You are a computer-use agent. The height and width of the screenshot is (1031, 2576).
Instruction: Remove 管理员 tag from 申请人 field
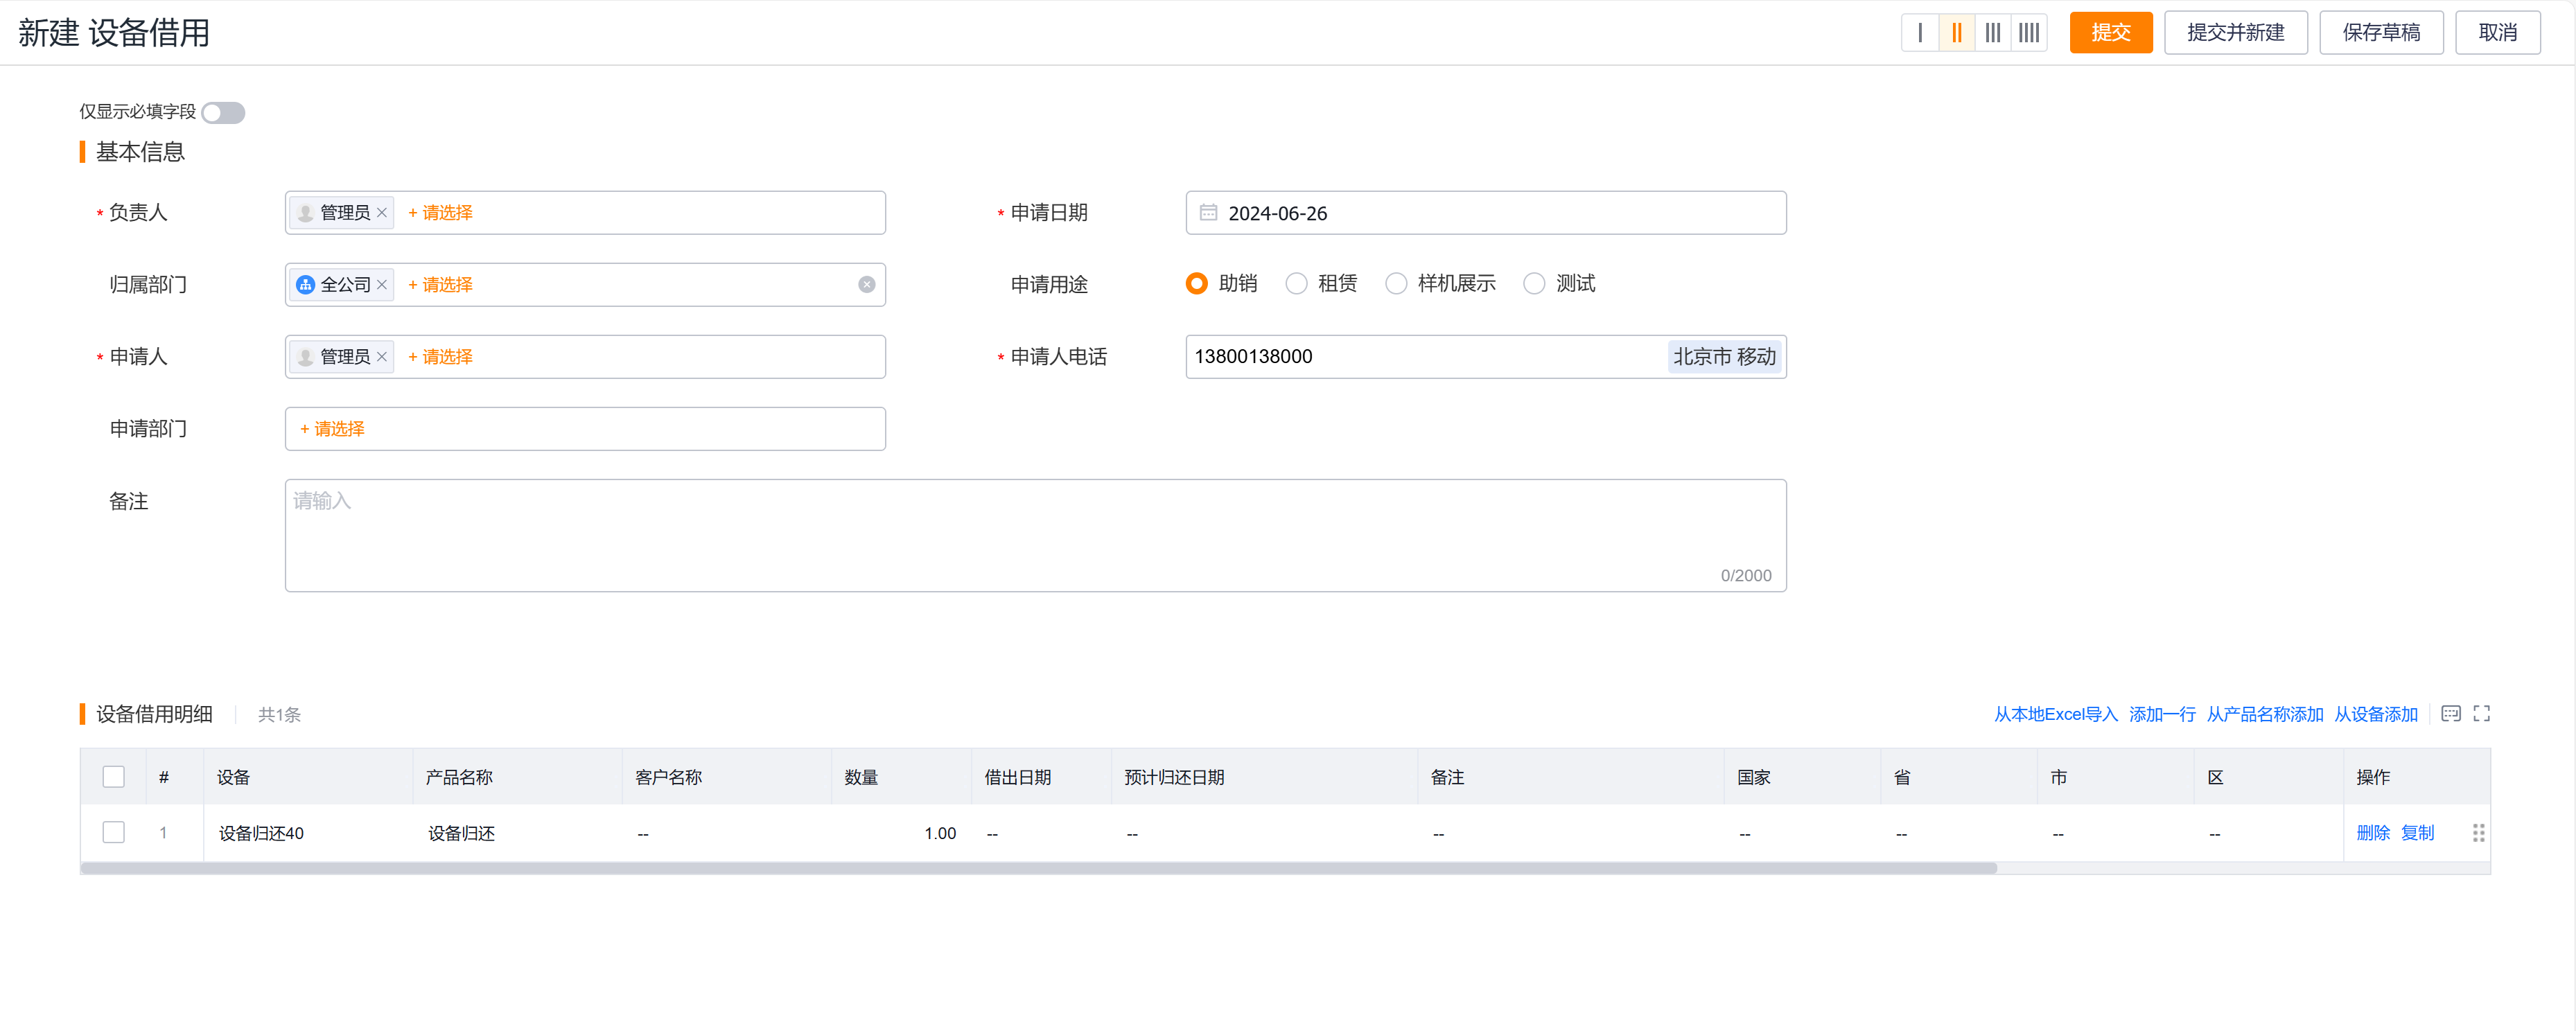click(381, 357)
